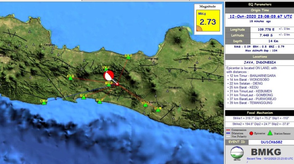Click the YOGI station triangle

145,105
